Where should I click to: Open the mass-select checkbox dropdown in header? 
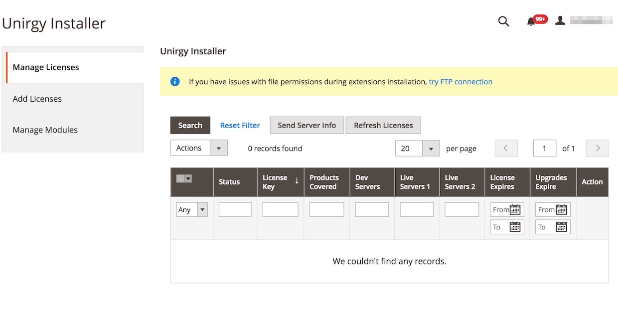[x=184, y=178]
